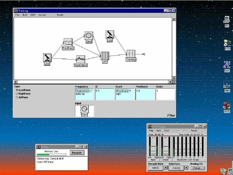
Task: Click the Memory Use progress bar
Action: (51, 155)
